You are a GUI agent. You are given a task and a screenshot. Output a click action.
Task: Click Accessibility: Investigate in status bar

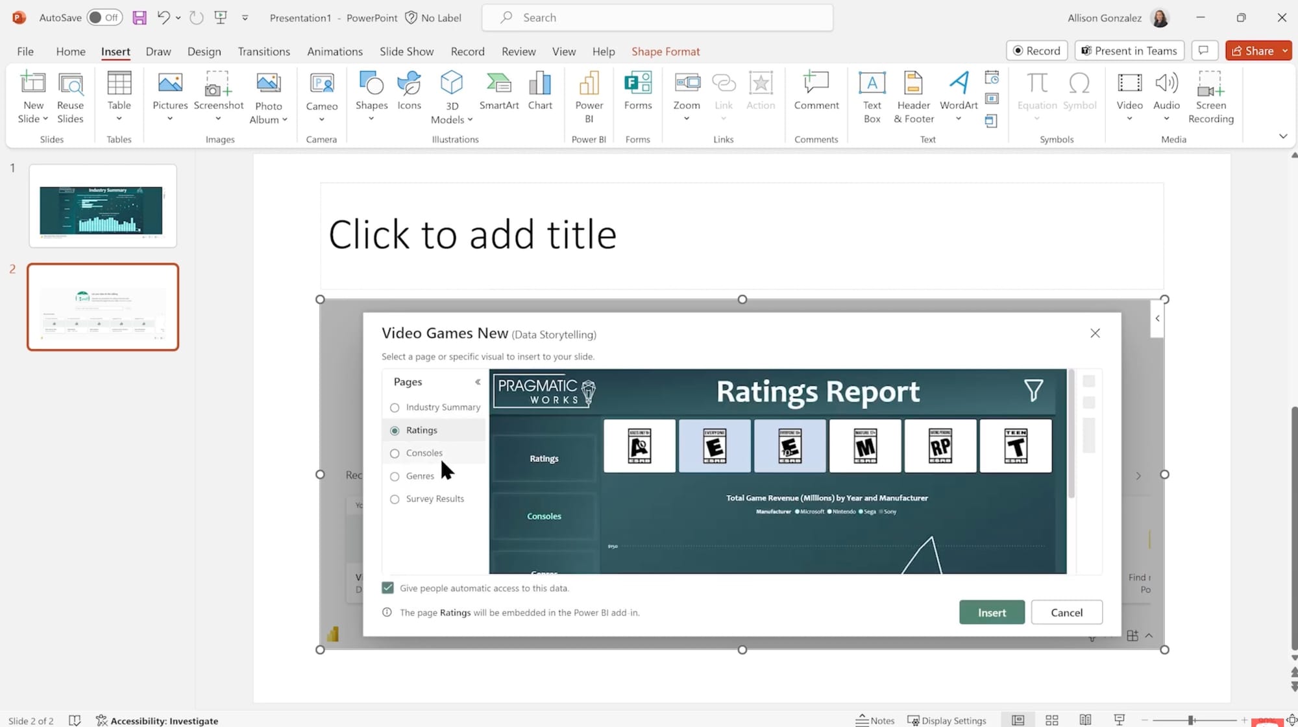156,720
